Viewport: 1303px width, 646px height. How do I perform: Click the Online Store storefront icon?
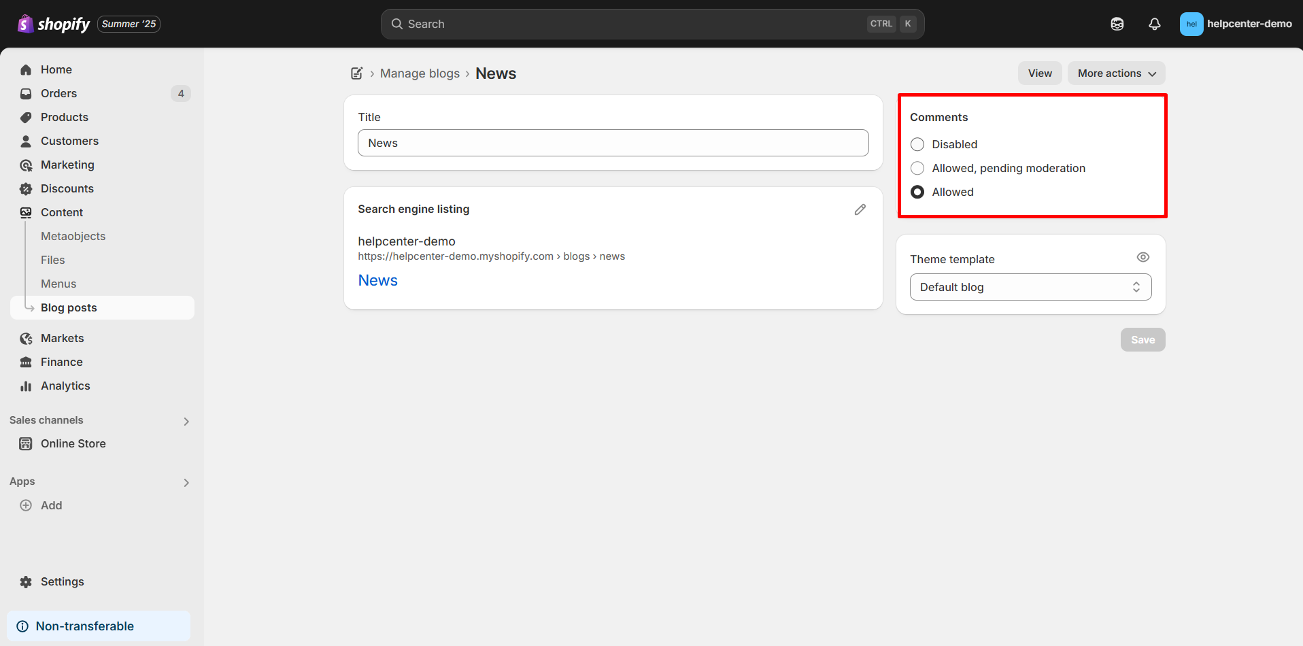click(x=26, y=443)
